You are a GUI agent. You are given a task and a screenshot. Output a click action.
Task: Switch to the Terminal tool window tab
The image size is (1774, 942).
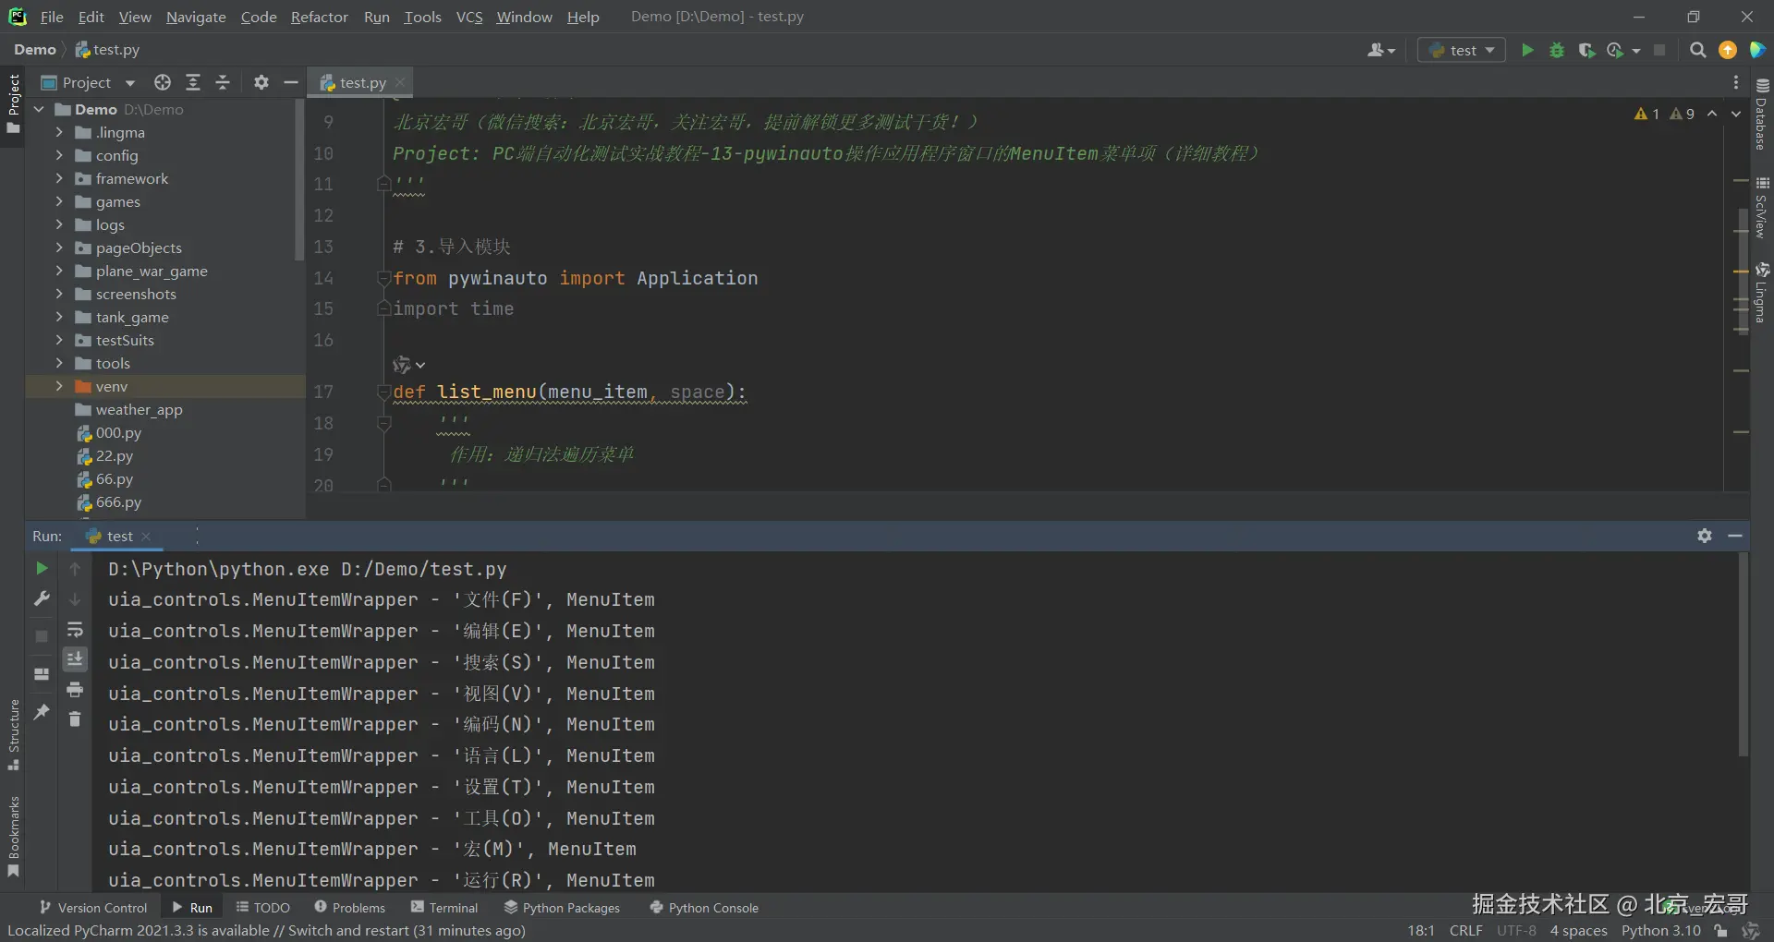(444, 908)
